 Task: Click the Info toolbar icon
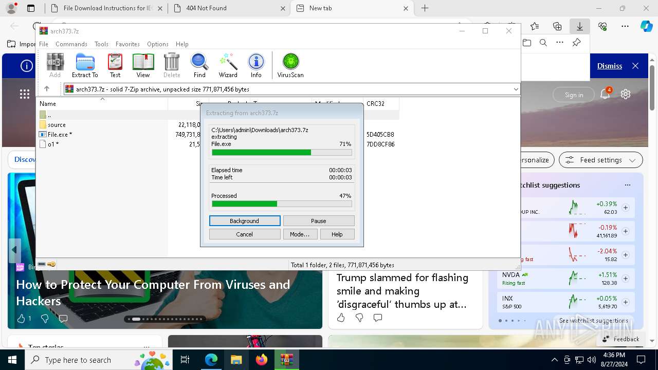pyautogui.click(x=256, y=65)
